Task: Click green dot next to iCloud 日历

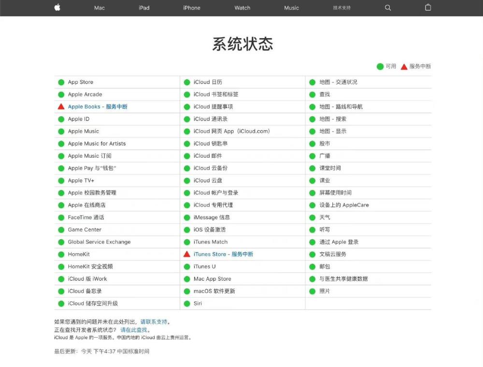Action: pyautogui.click(x=186, y=82)
